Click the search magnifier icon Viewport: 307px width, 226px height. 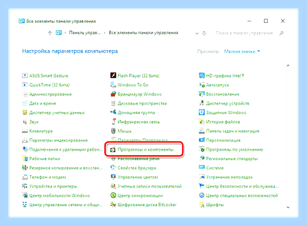click(x=282, y=33)
